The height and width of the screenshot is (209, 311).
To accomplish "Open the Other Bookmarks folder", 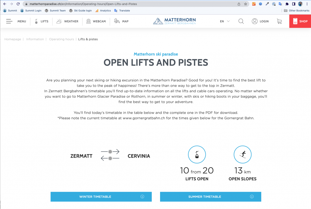I will (296, 11).
